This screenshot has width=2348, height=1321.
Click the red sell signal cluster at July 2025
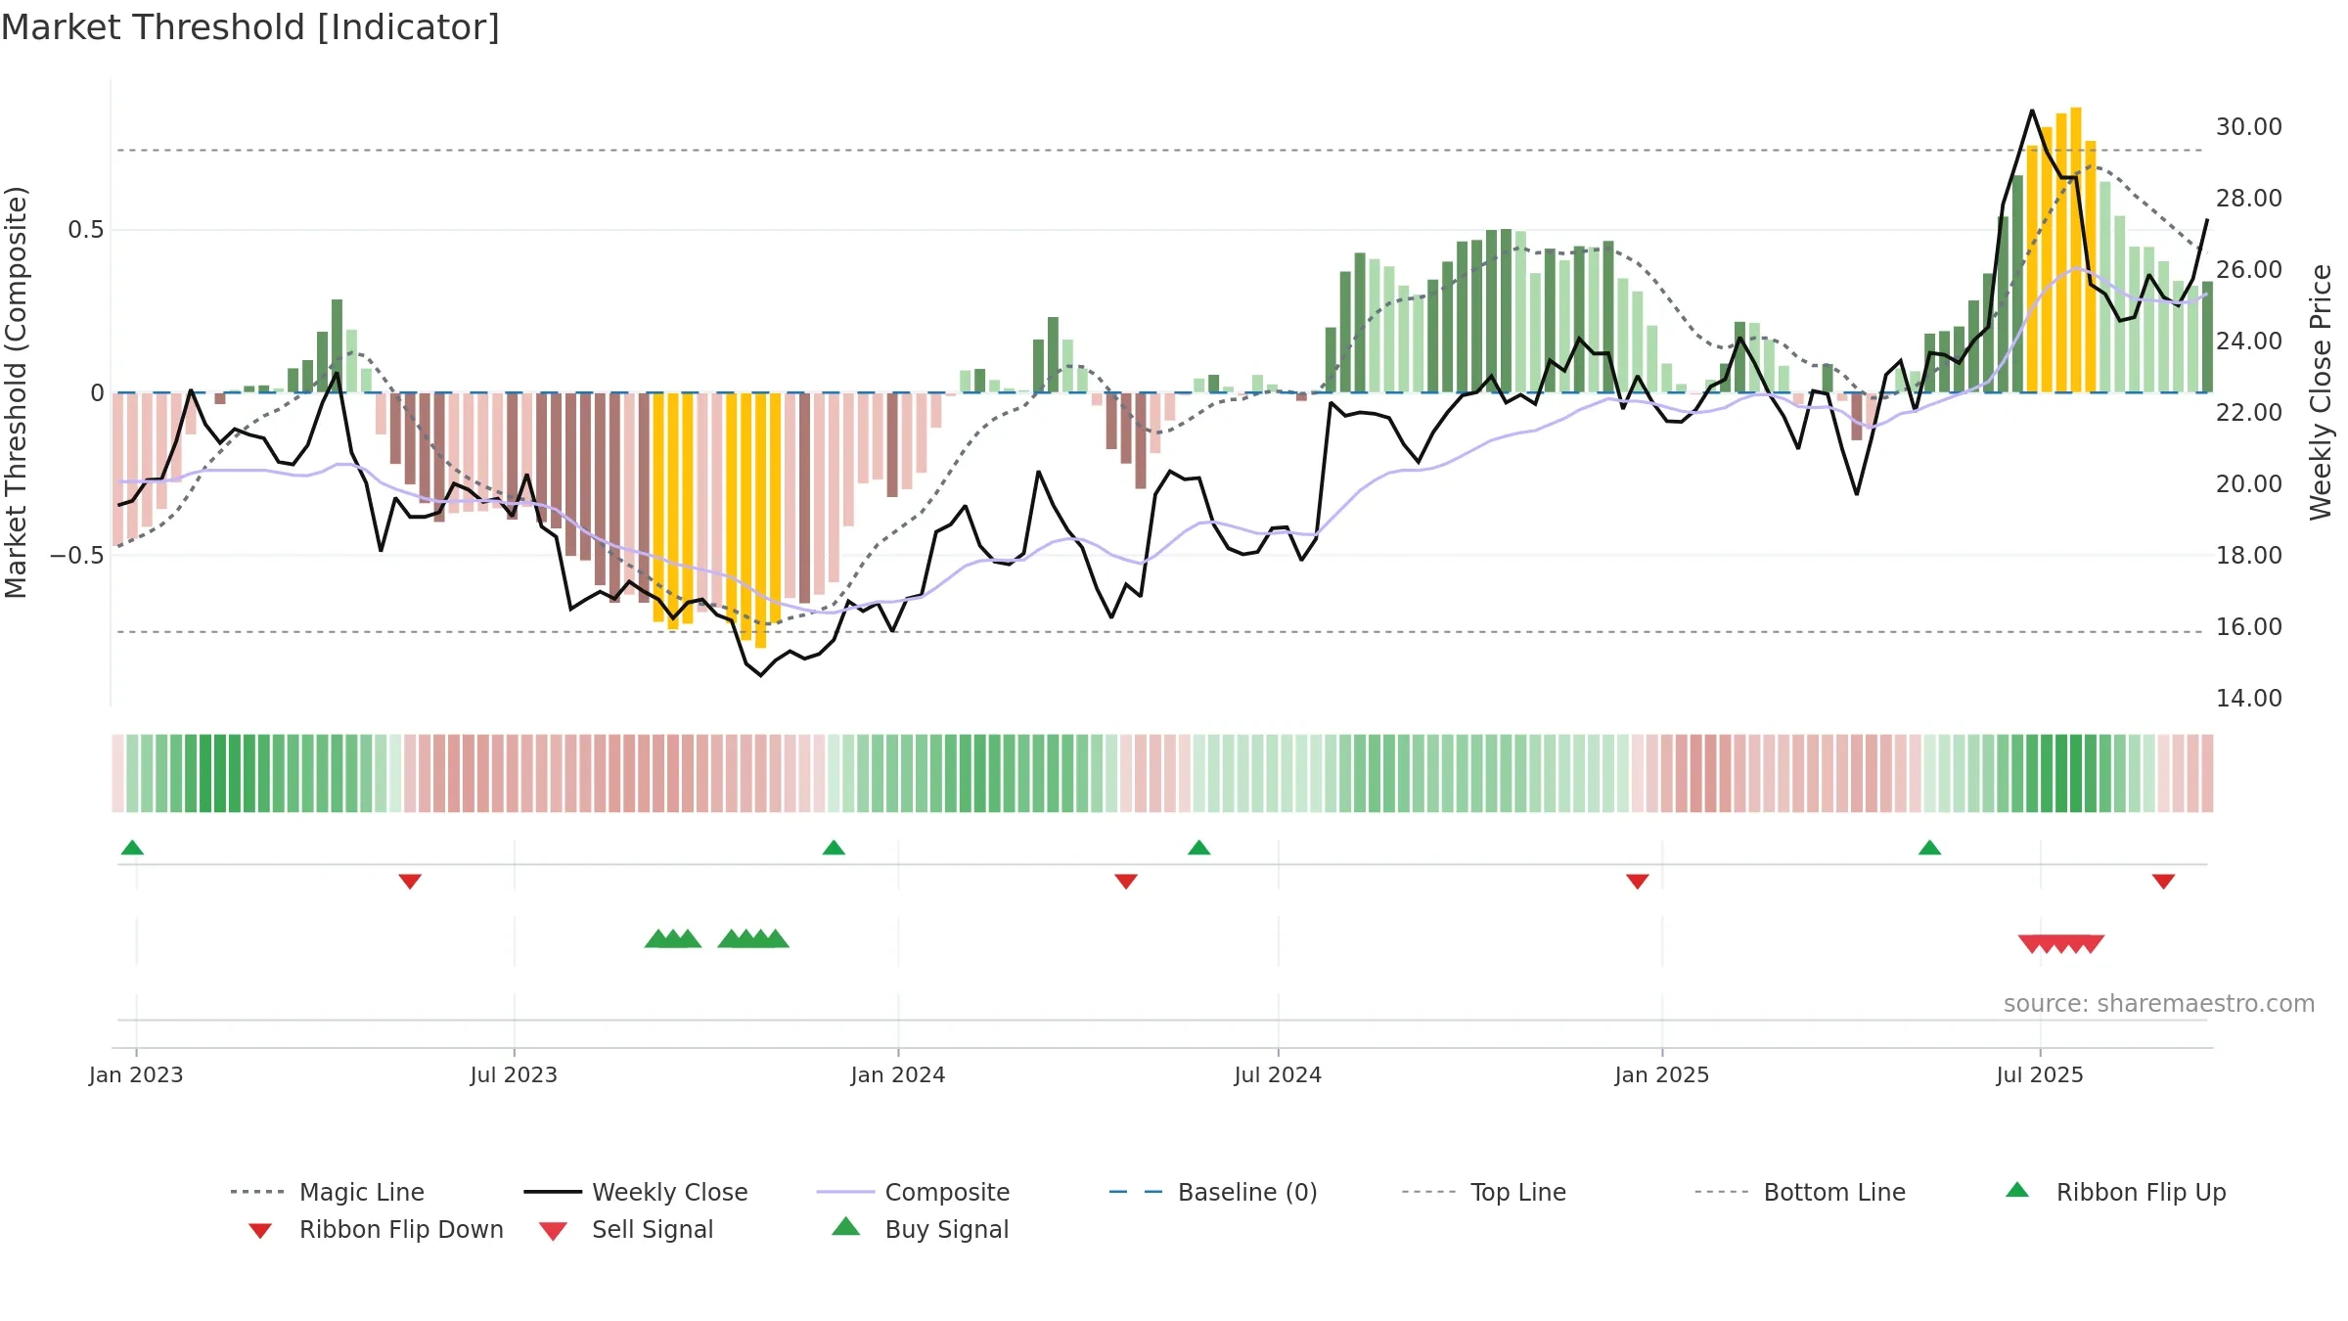point(2061,943)
